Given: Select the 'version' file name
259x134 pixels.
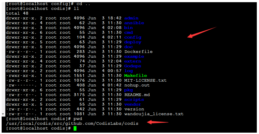Looking at the screenshot, I should tap(134, 109).
